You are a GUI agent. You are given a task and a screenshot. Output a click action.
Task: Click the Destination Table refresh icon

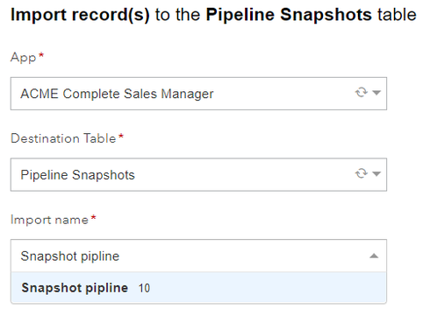[x=362, y=173]
